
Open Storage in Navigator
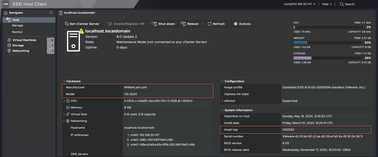tap(18, 45)
